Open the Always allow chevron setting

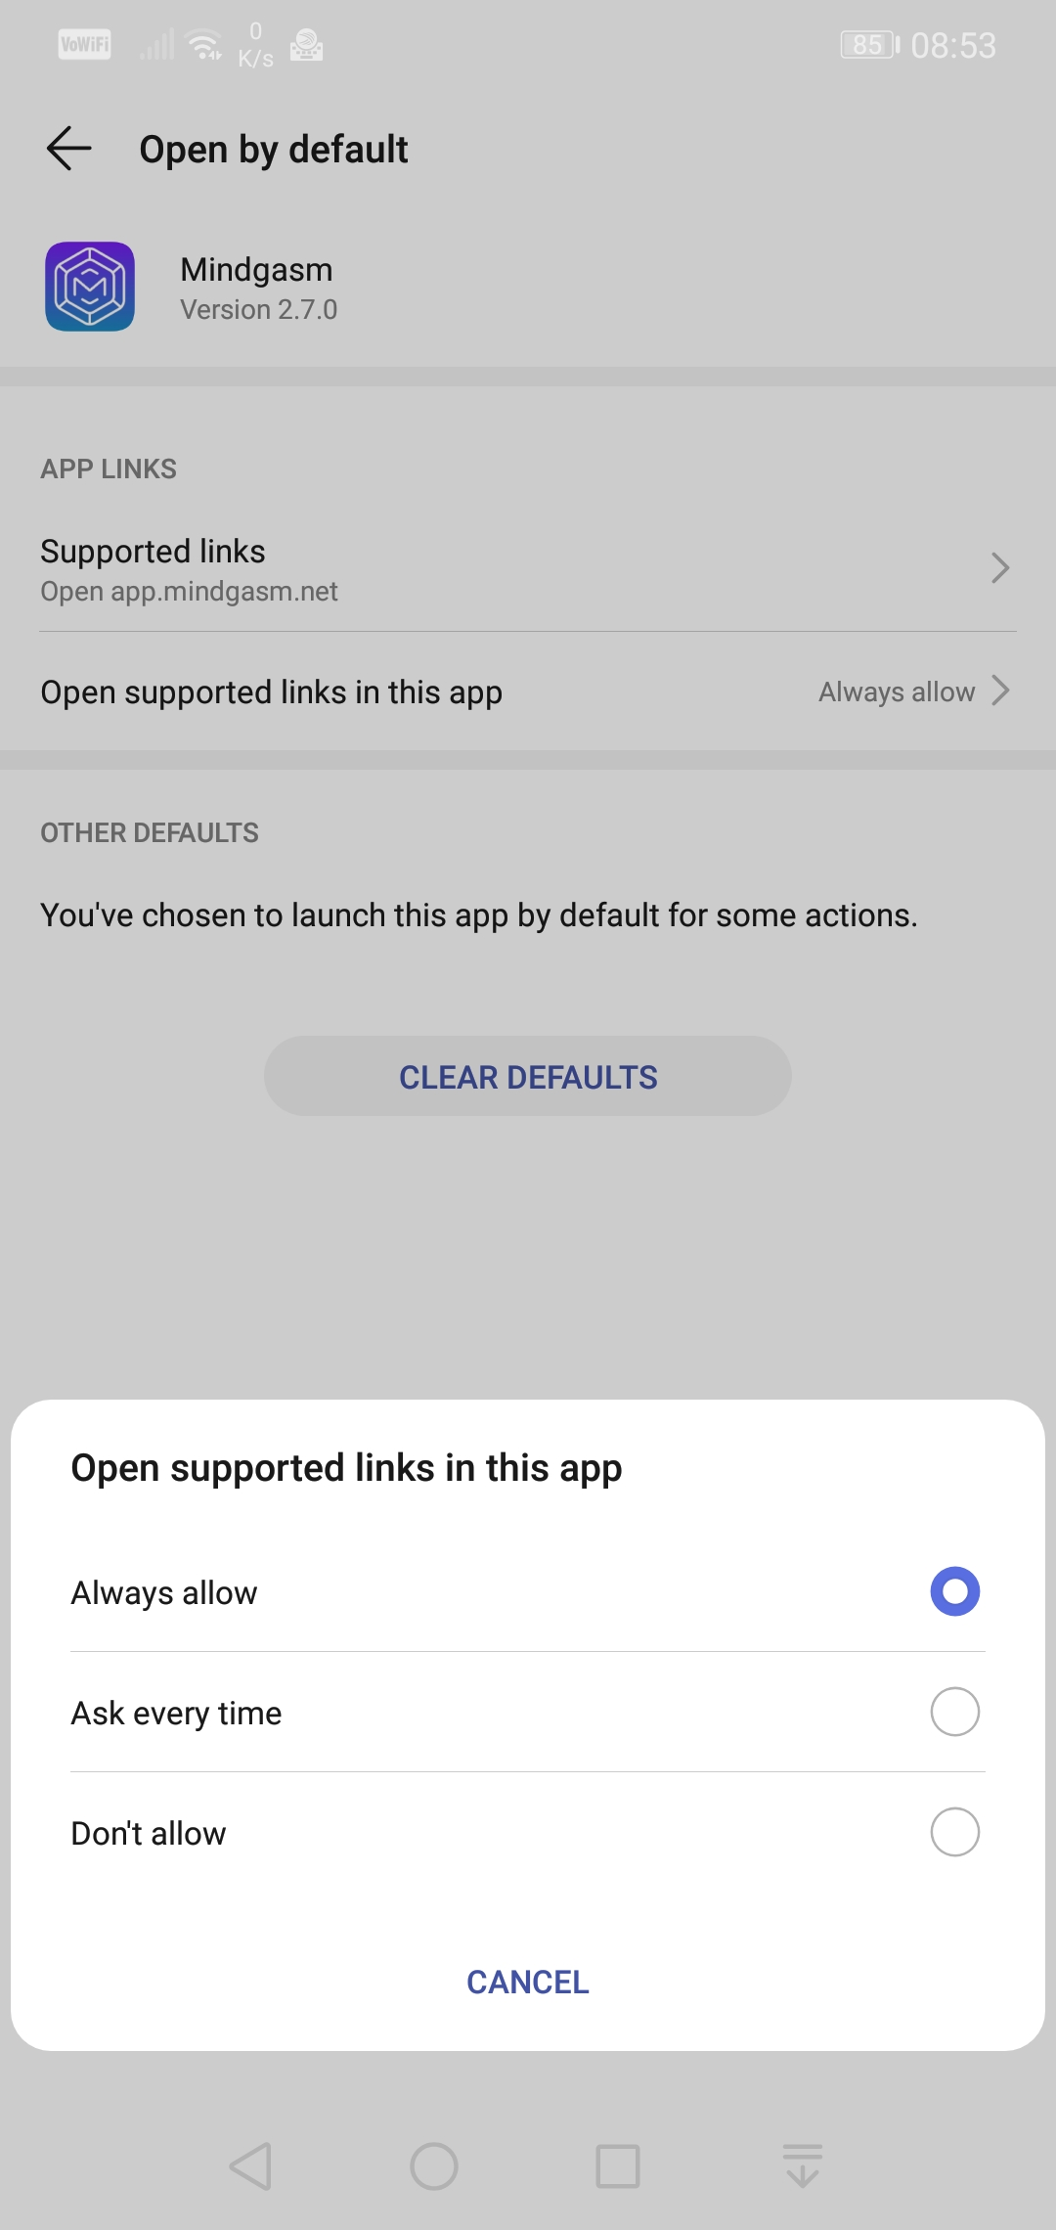pos(999,691)
